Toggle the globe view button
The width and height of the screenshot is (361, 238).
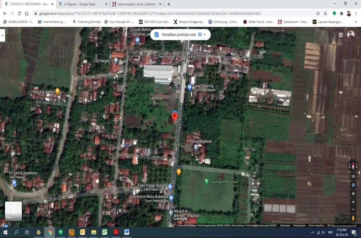click(x=353, y=185)
